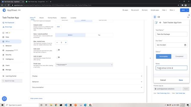Click Hide system views
The image size is (191, 107).
tap(36, 98)
